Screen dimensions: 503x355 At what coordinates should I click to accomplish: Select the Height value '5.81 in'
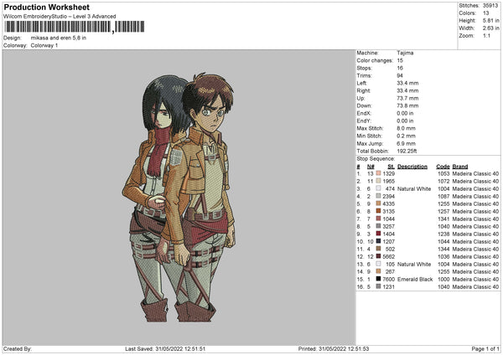click(x=490, y=20)
